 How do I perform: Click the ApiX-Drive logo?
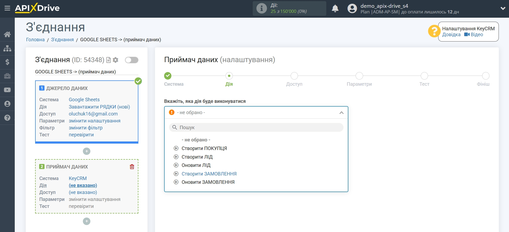click(37, 8)
